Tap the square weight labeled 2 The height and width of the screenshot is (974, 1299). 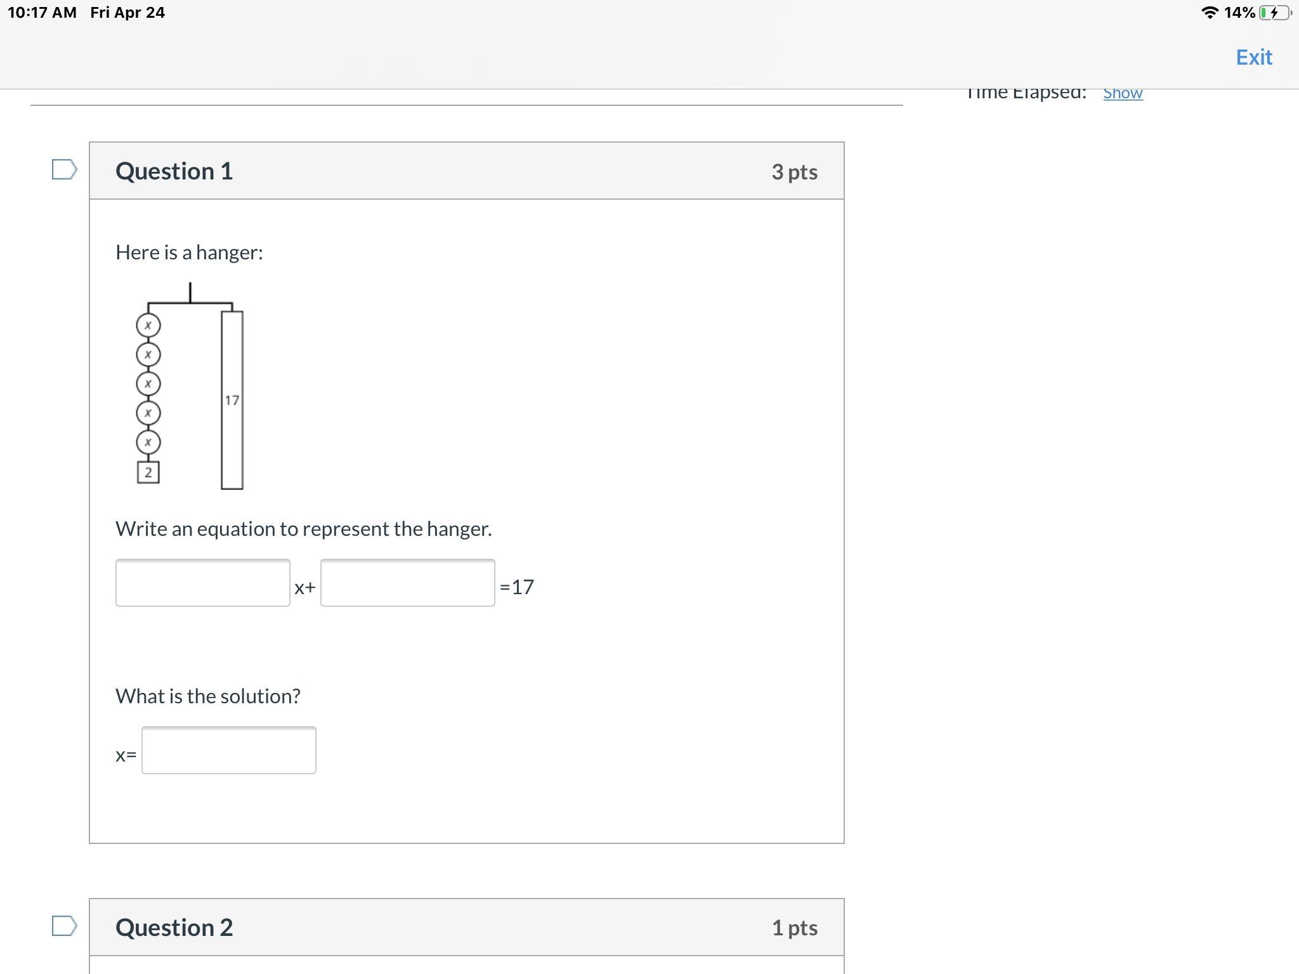pyautogui.click(x=148, y=472)
